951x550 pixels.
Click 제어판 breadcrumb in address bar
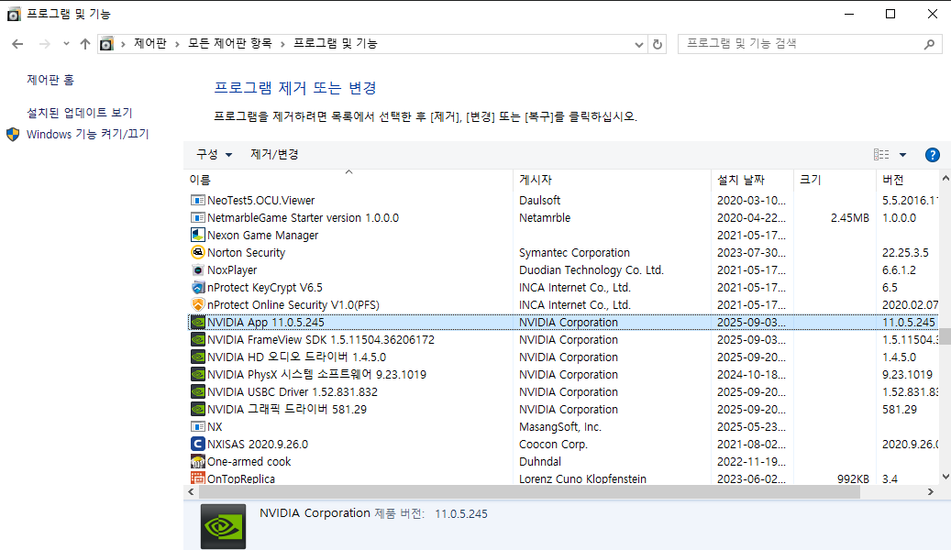tap(149, 44)
